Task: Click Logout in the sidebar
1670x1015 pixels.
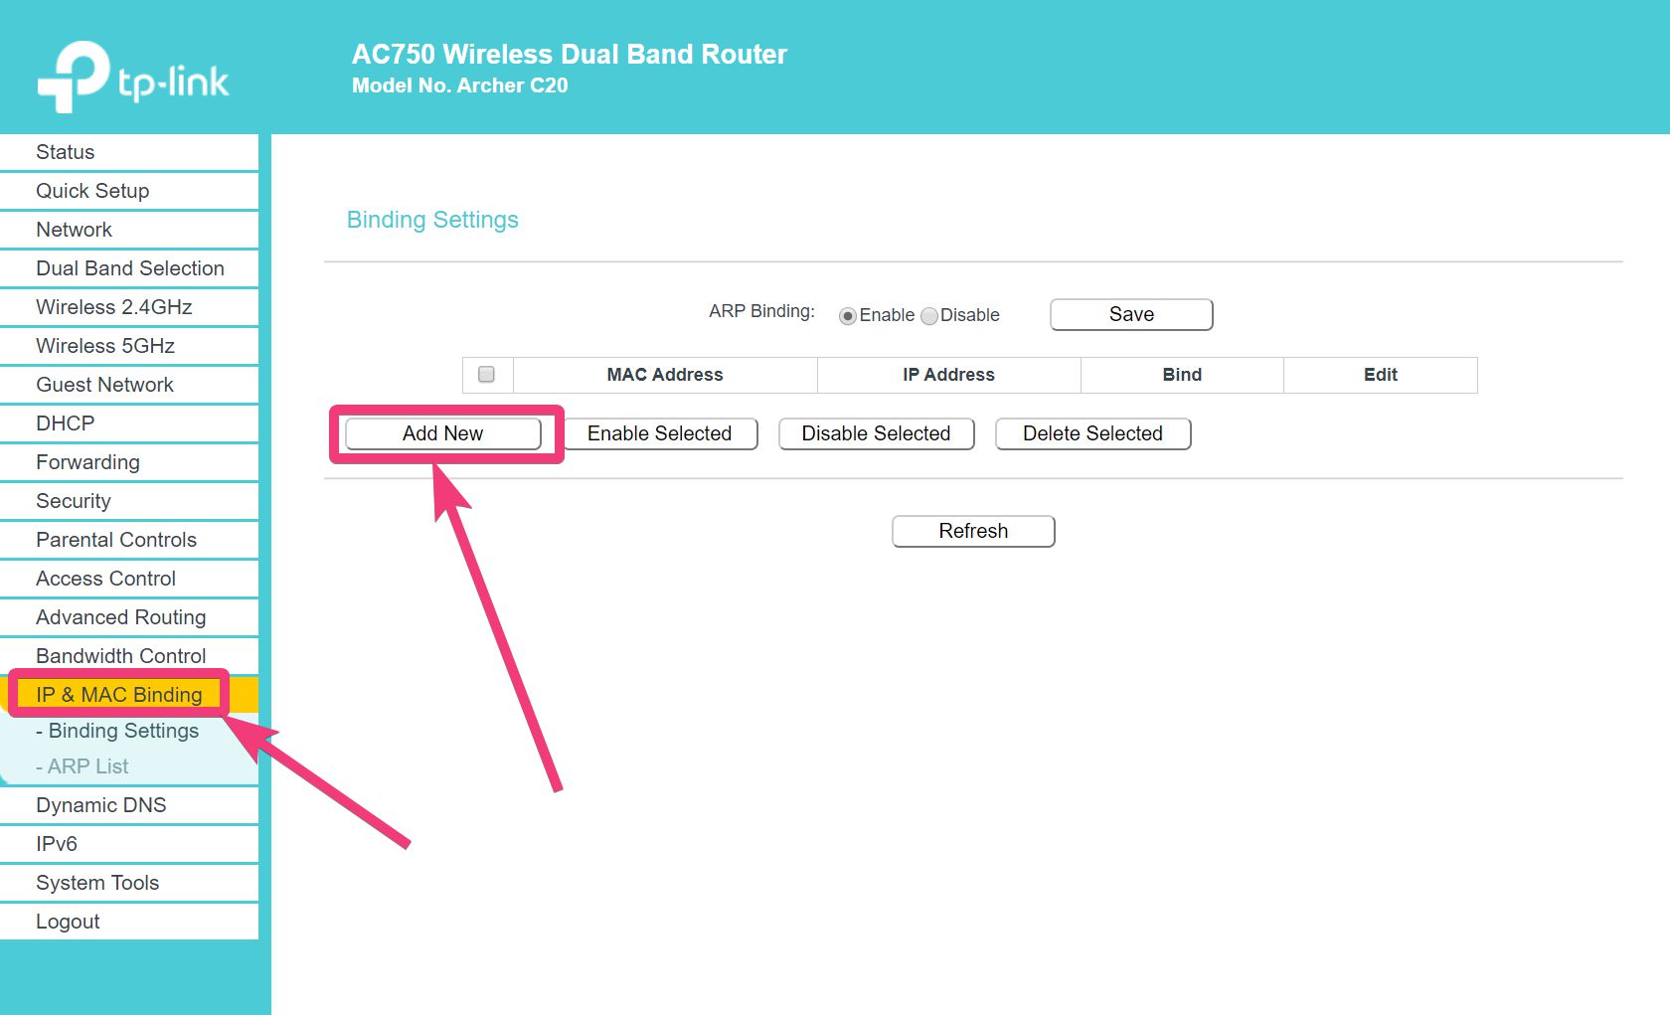Action: (x=68, y=922)
